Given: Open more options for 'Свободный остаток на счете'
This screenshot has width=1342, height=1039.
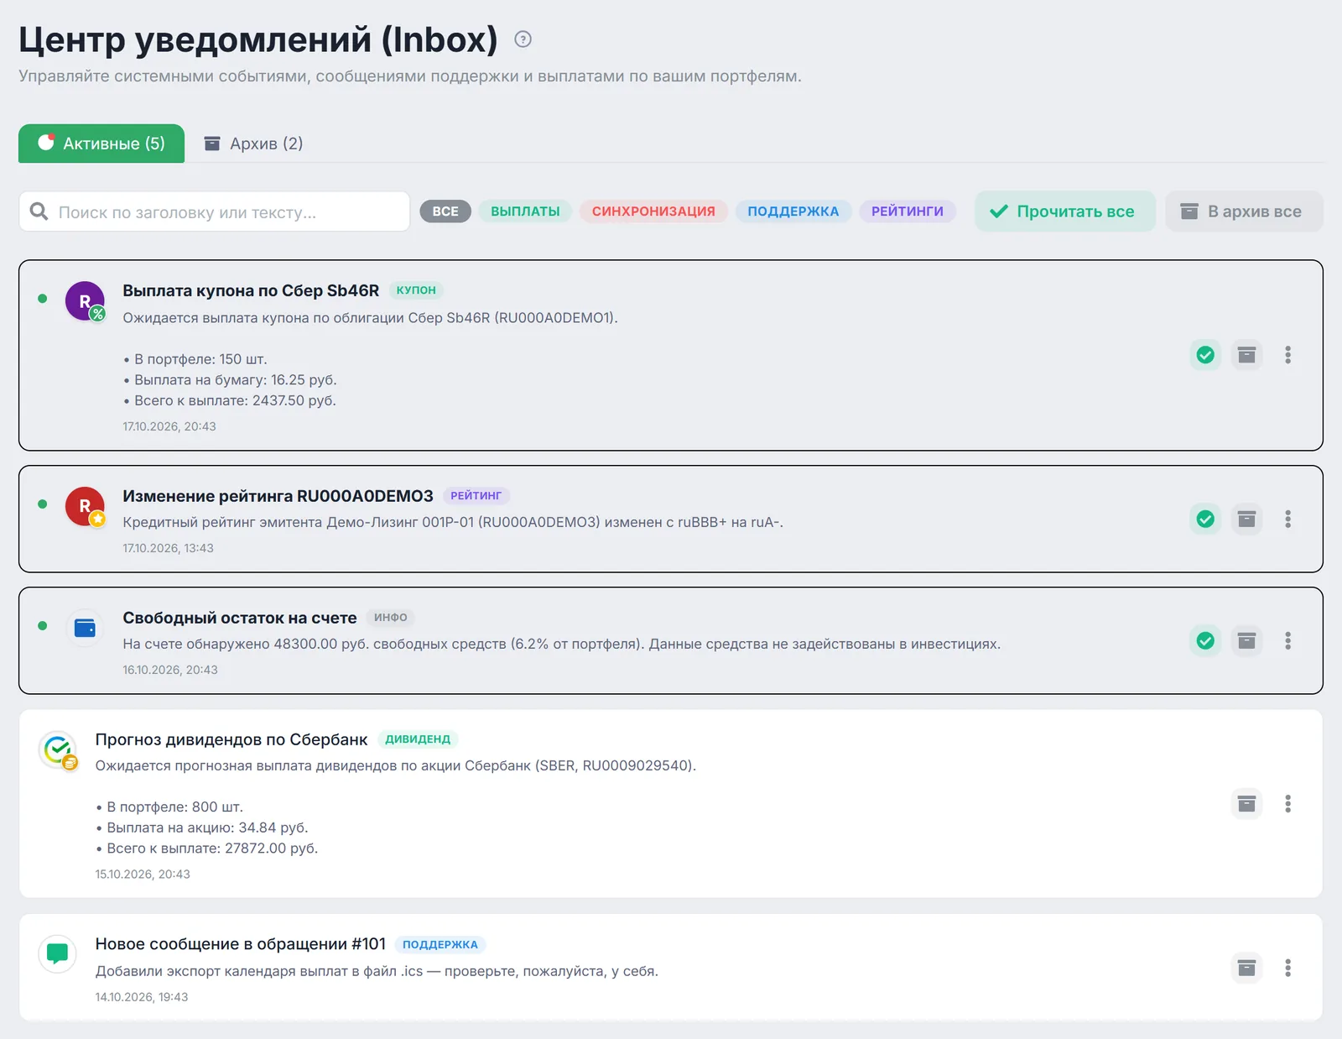Looking at the screenshot, I should click(1287, 640).
